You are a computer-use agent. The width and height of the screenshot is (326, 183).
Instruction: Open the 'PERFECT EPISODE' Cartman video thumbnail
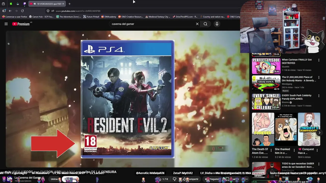[266, 66]
